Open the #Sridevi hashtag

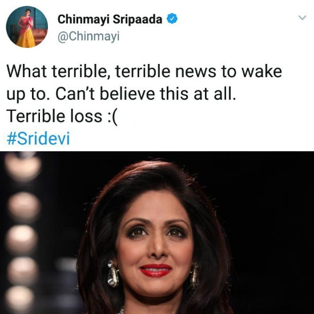click(38, 138)
